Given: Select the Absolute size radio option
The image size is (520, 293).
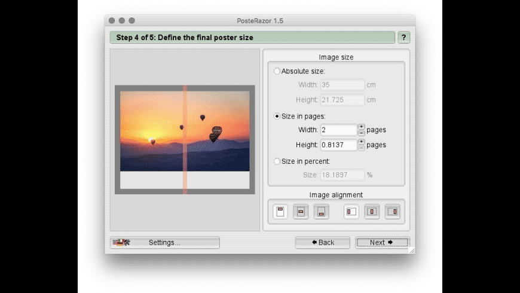Looking at the screenshot, I should [x=277, y=71].
